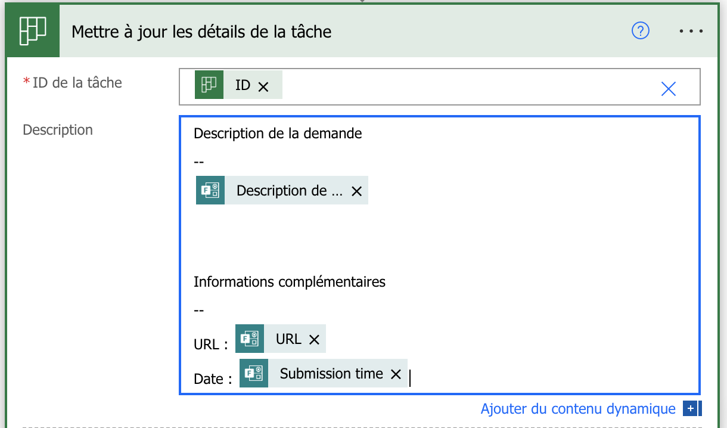Click the Planner icon in the action header

33,30
